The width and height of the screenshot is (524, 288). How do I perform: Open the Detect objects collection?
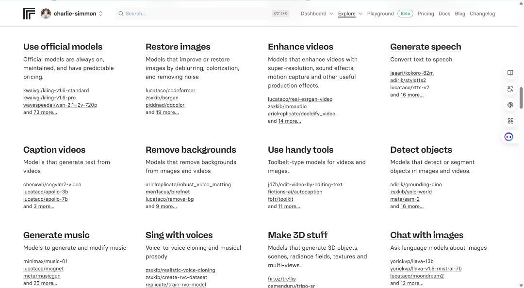point(421,150)
